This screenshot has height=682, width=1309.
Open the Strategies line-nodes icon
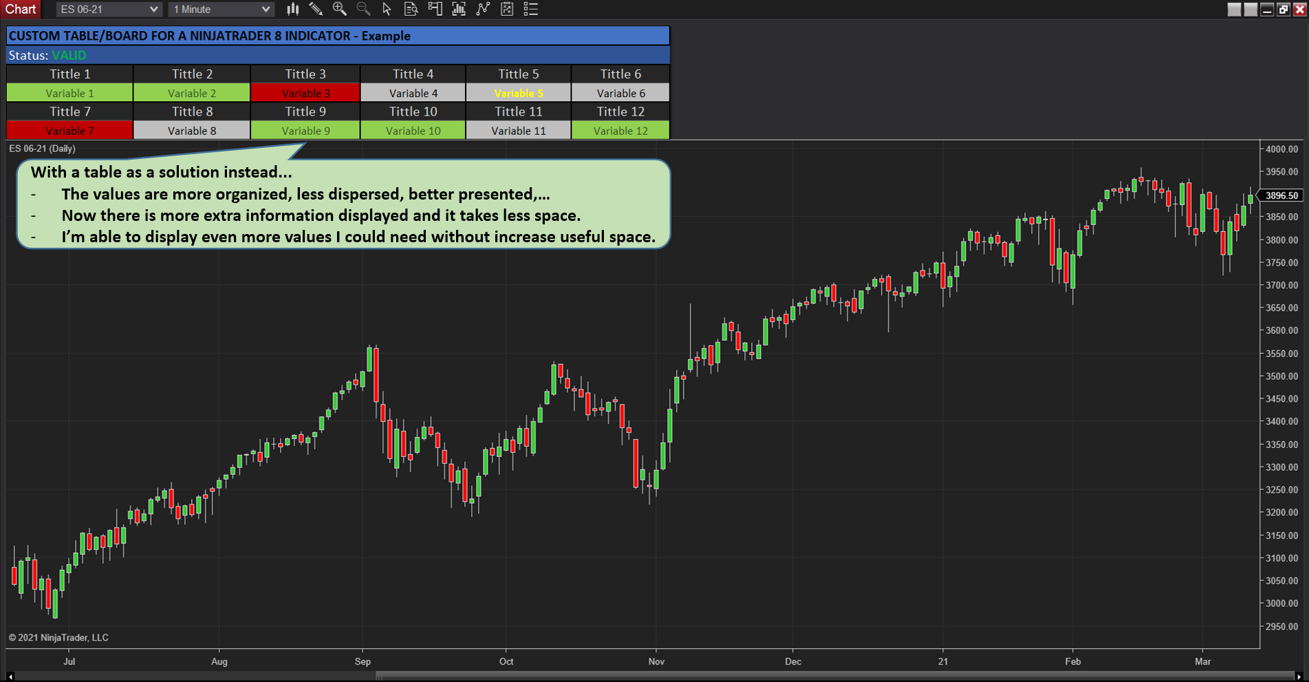pos(483,9)
